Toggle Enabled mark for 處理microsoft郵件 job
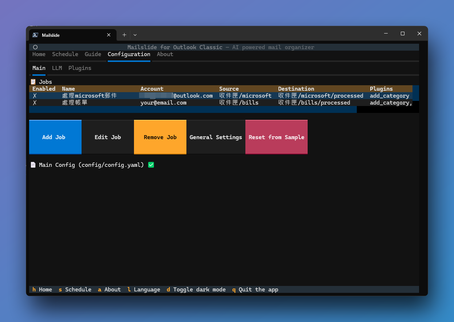This screenshot has width=454, height=322. 35,96
